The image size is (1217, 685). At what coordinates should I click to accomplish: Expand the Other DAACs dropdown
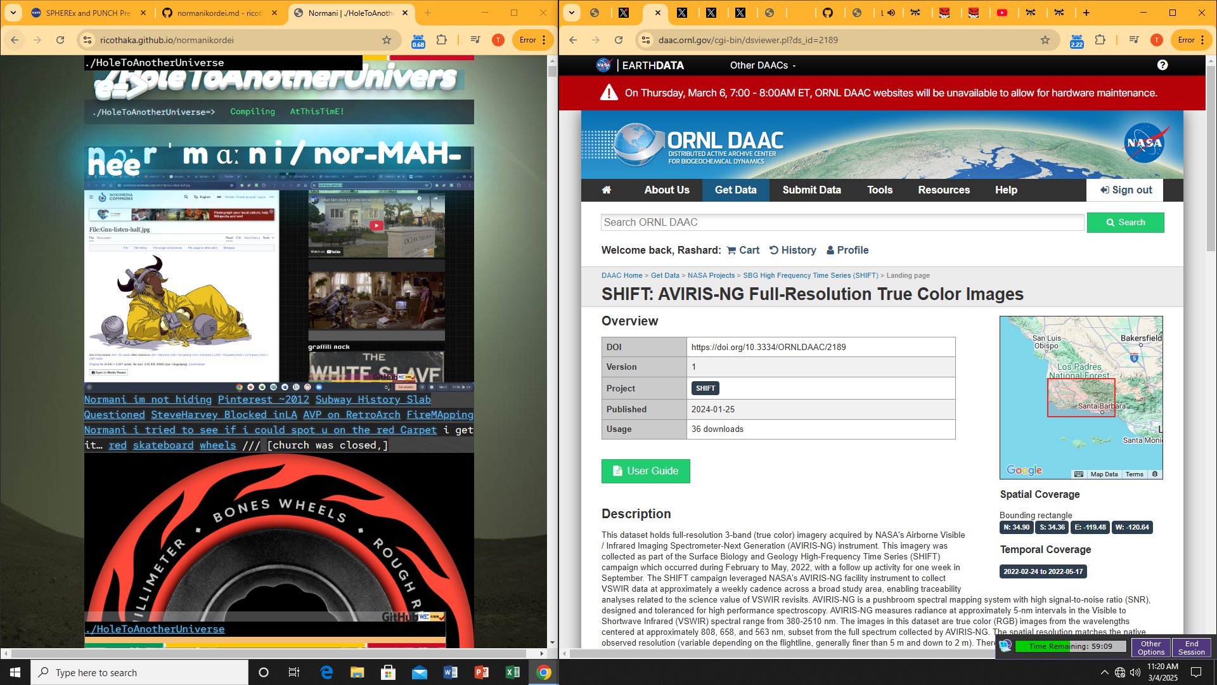(763, 65)
